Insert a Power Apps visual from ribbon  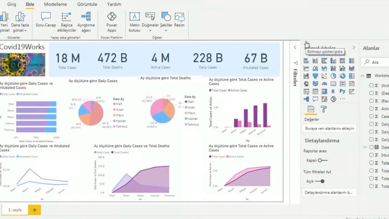click(112, 22)
